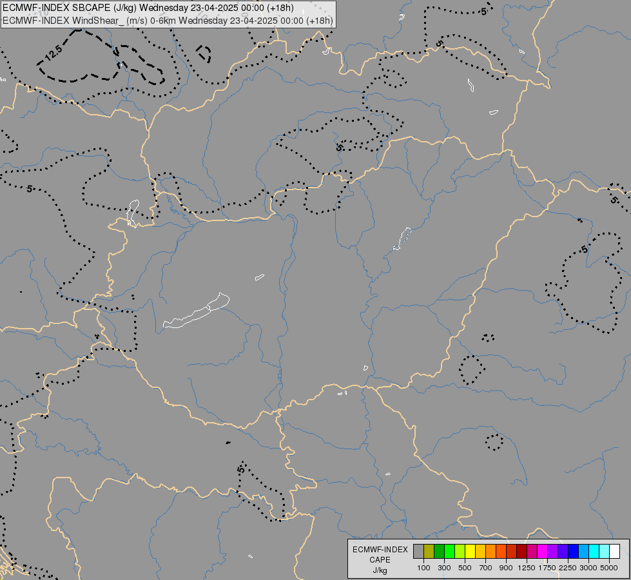Click the '12.5' wind shear contour label
Viewport: 631px width, 580px height.
(x=53, y=53)
